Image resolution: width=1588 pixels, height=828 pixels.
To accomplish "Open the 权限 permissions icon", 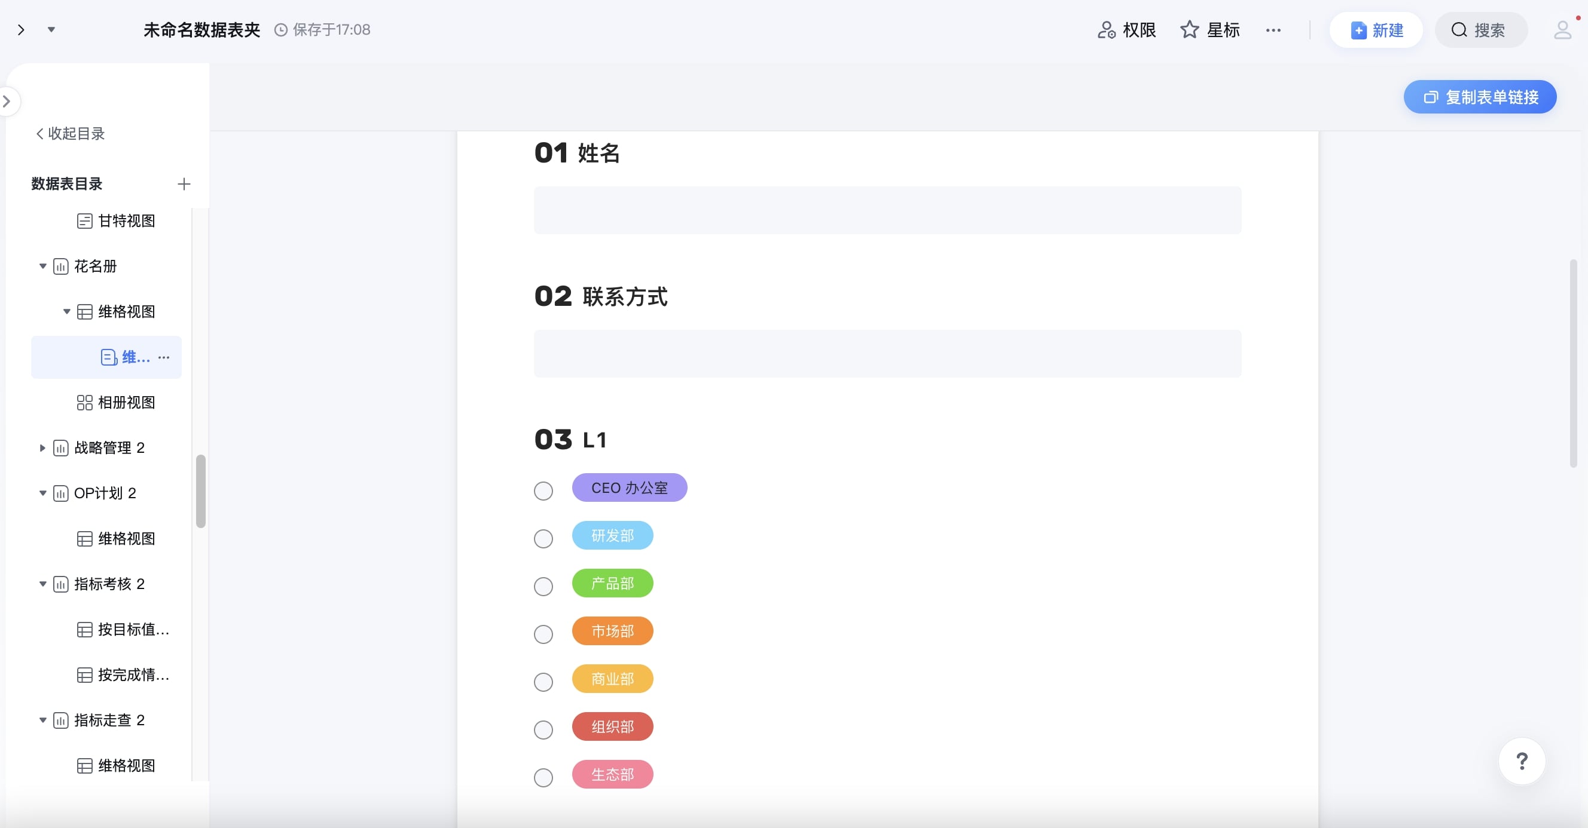I will pyautogui.click(x=1106, y=30).
